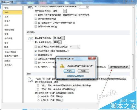This screenshot has width=137, height=110.
Task: Select 从不发送"已读"回执 radio button
Action: click(x=38, y=100)
